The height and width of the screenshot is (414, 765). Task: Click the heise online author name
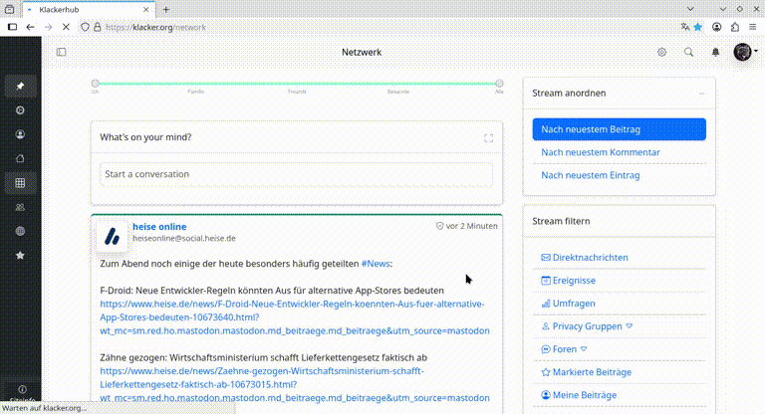pyautogui.click(x=159, y=227)
